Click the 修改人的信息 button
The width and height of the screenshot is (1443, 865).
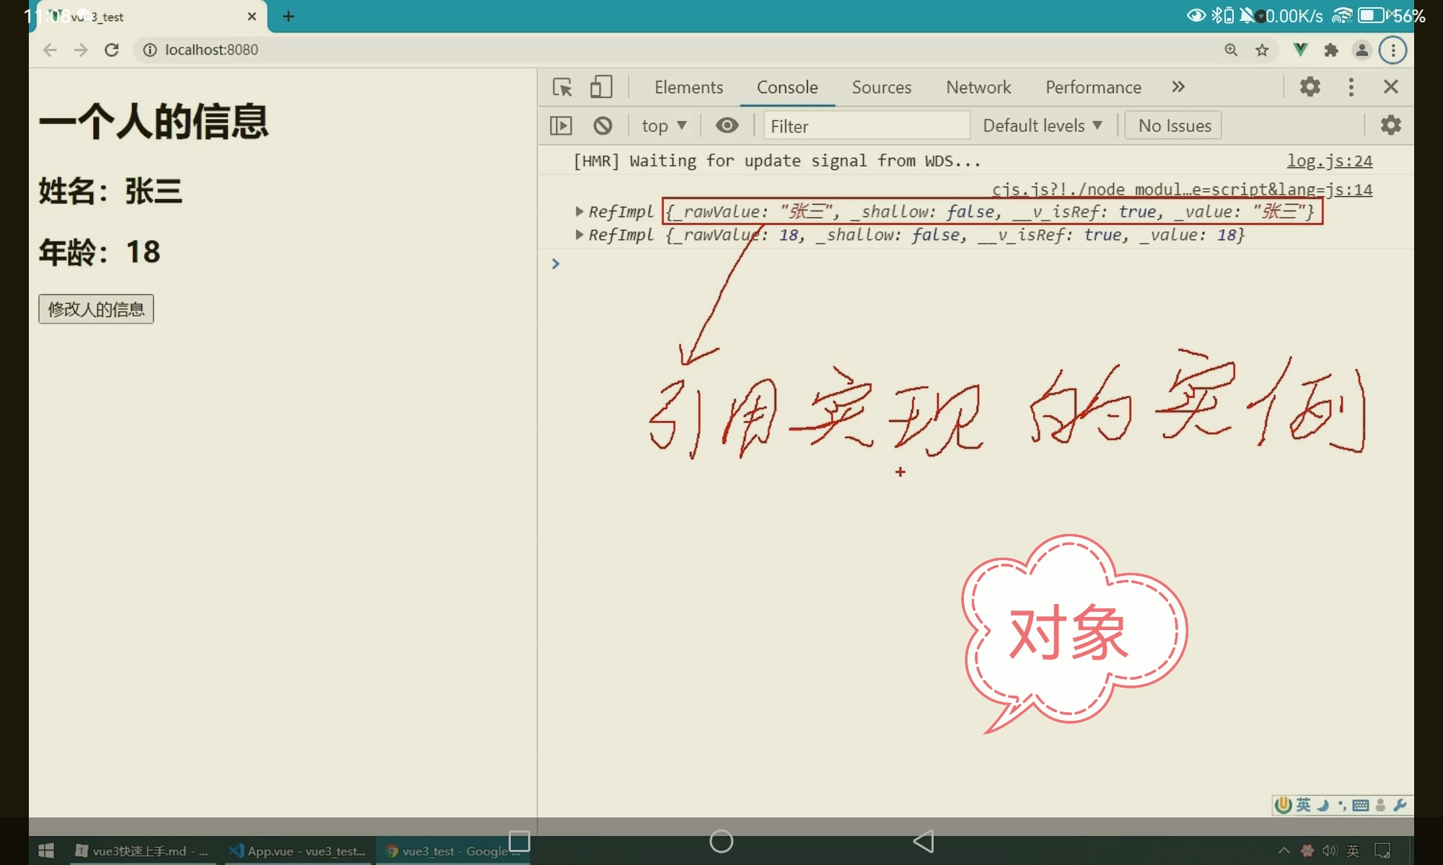pos(96,309)
